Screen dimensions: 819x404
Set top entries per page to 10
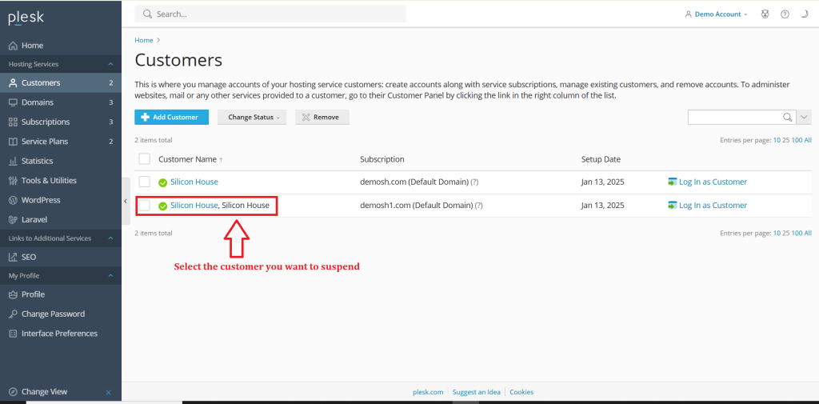coord(777,140)
